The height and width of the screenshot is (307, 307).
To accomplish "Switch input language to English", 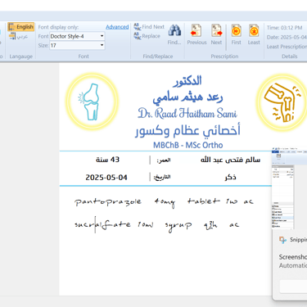I will point(21,27).
